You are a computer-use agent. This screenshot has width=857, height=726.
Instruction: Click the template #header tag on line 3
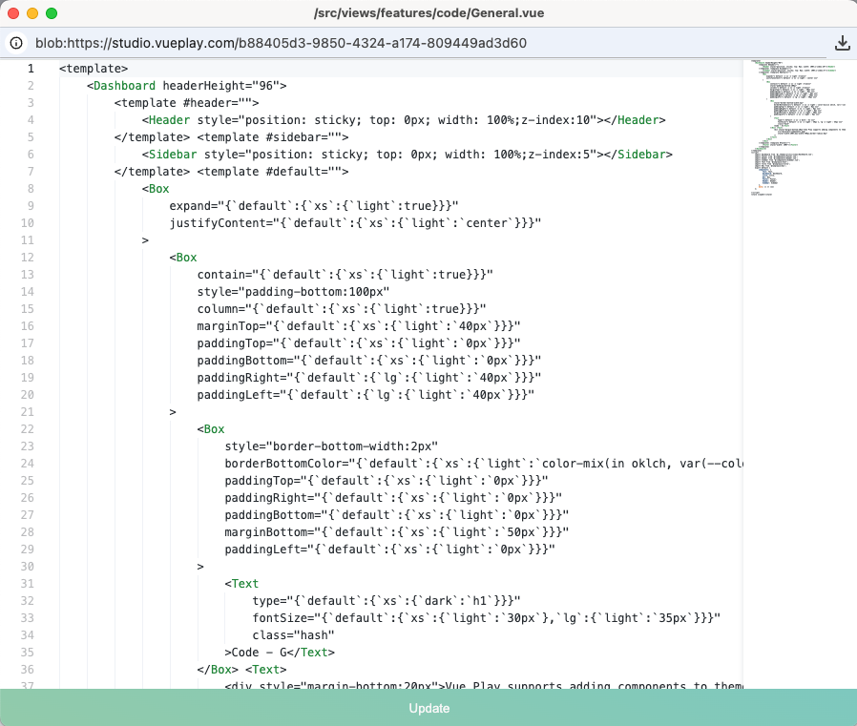coord(186,103)
